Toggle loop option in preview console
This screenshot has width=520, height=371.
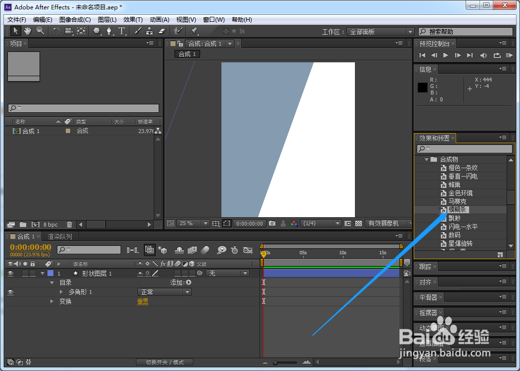[x=497, y=55]
